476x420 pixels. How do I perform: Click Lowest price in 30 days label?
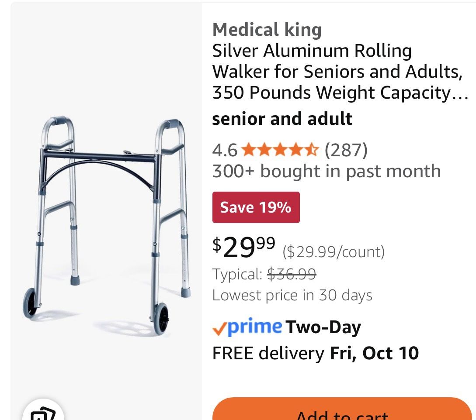pyautogui.click(x=292, y=295)
